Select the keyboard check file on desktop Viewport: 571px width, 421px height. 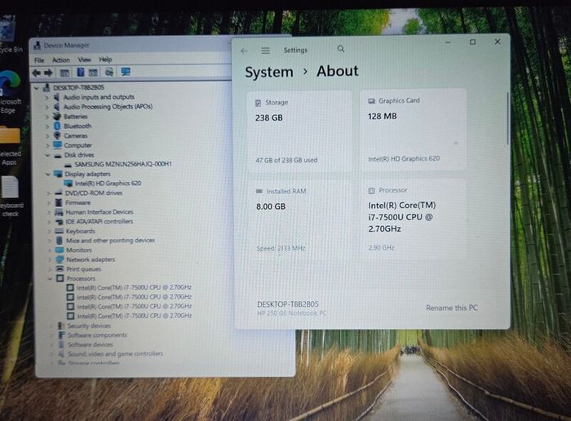tap(10, 197)
